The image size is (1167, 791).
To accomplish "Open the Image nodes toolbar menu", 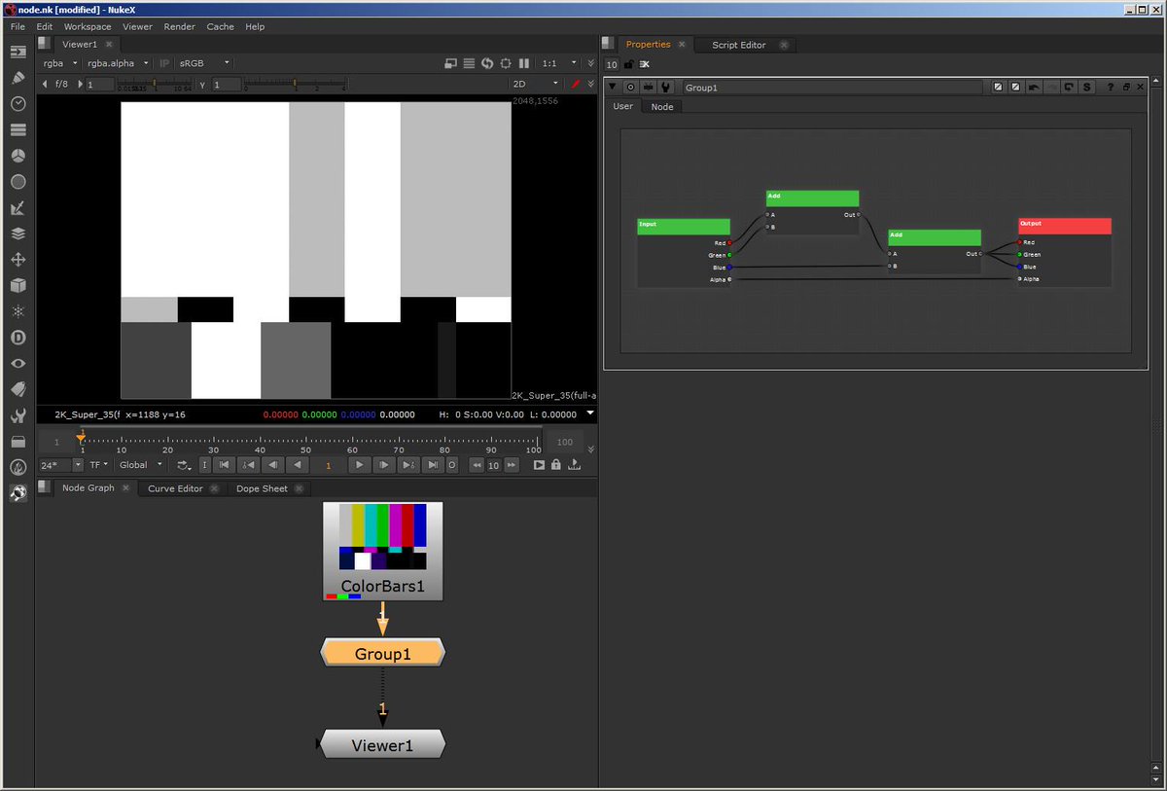I will [x=18, y=51].
